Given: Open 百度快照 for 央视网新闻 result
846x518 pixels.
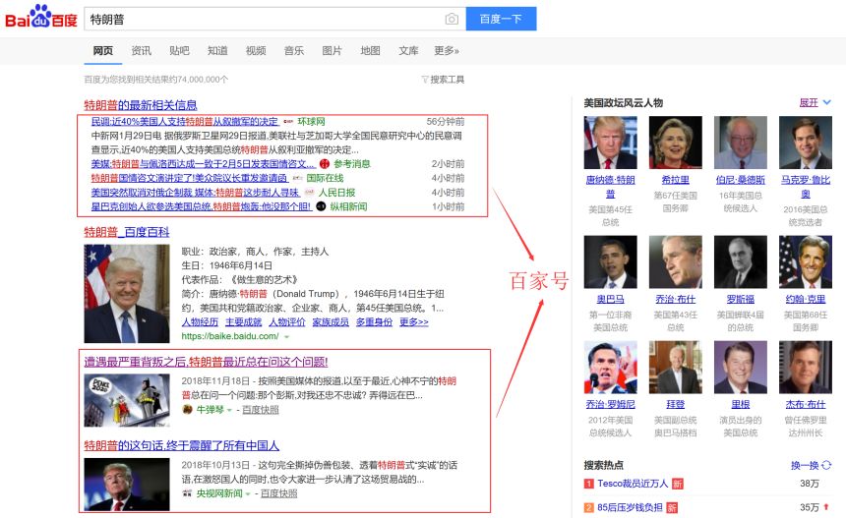Looking at the screenshot, I should tap(279, 493).
